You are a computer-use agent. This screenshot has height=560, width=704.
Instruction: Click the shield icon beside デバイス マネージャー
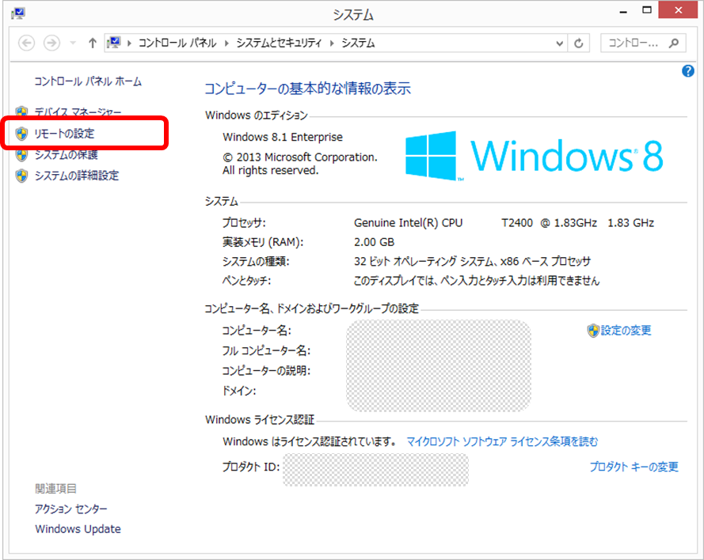(21, 112)
